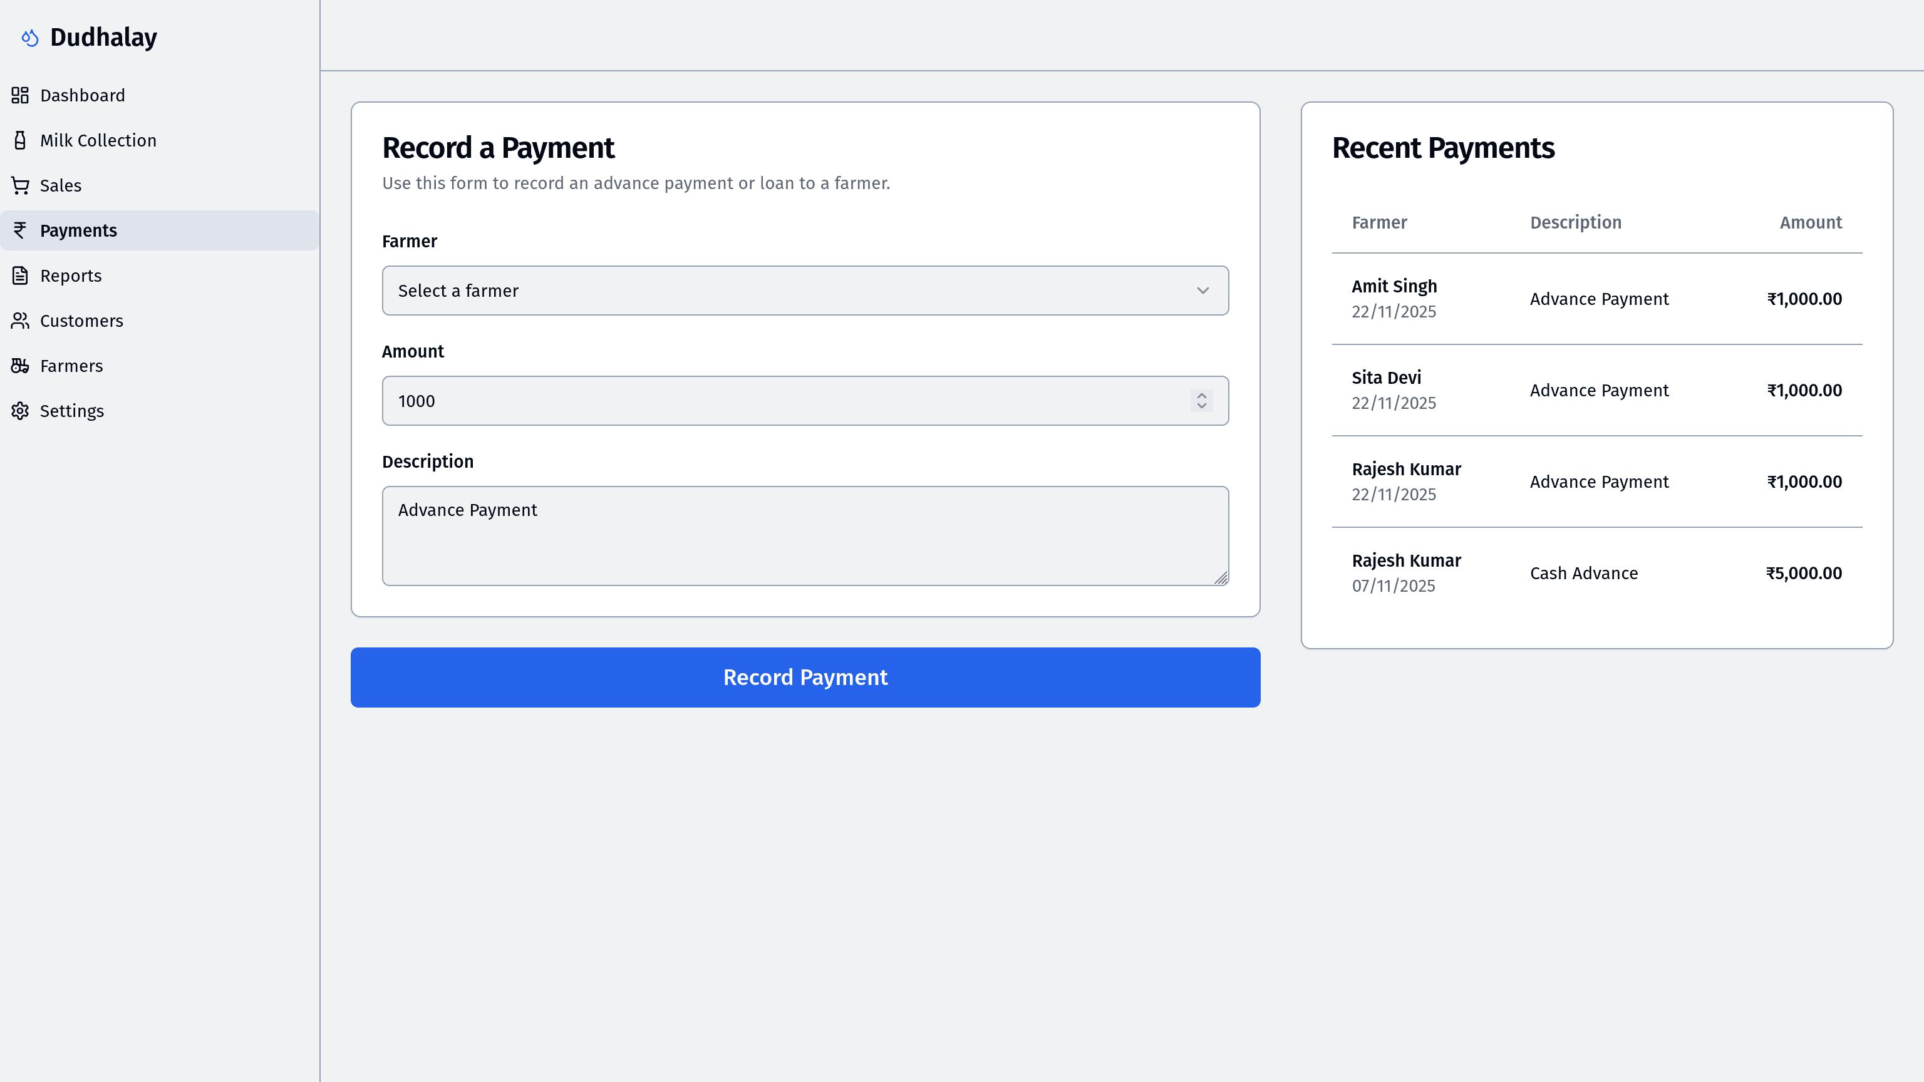Click the Payments rupee icon
Screen dimensions: 1924x1082
pos(20,230)
